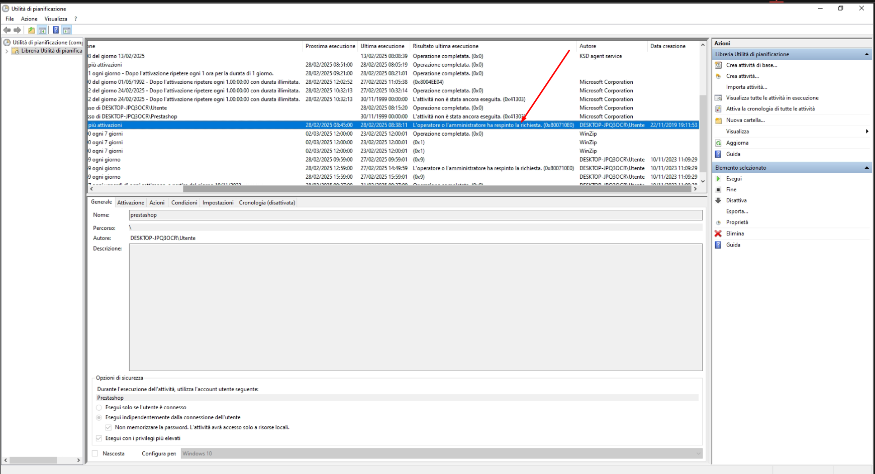The width and height of the screenshot is (875, 474).
Task: Click Esporta… in the actions pane
Action: tap(737, 211)
